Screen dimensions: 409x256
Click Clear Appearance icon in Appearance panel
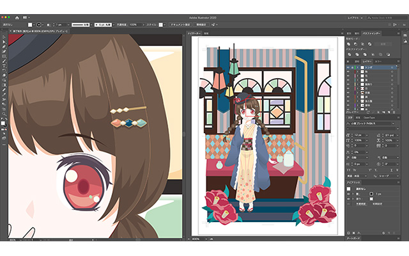click(x=383, y=233)
